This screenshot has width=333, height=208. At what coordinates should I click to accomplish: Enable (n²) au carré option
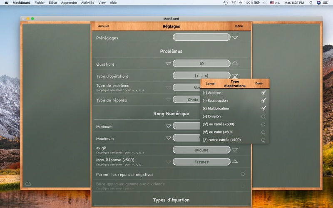coord(263,124)
